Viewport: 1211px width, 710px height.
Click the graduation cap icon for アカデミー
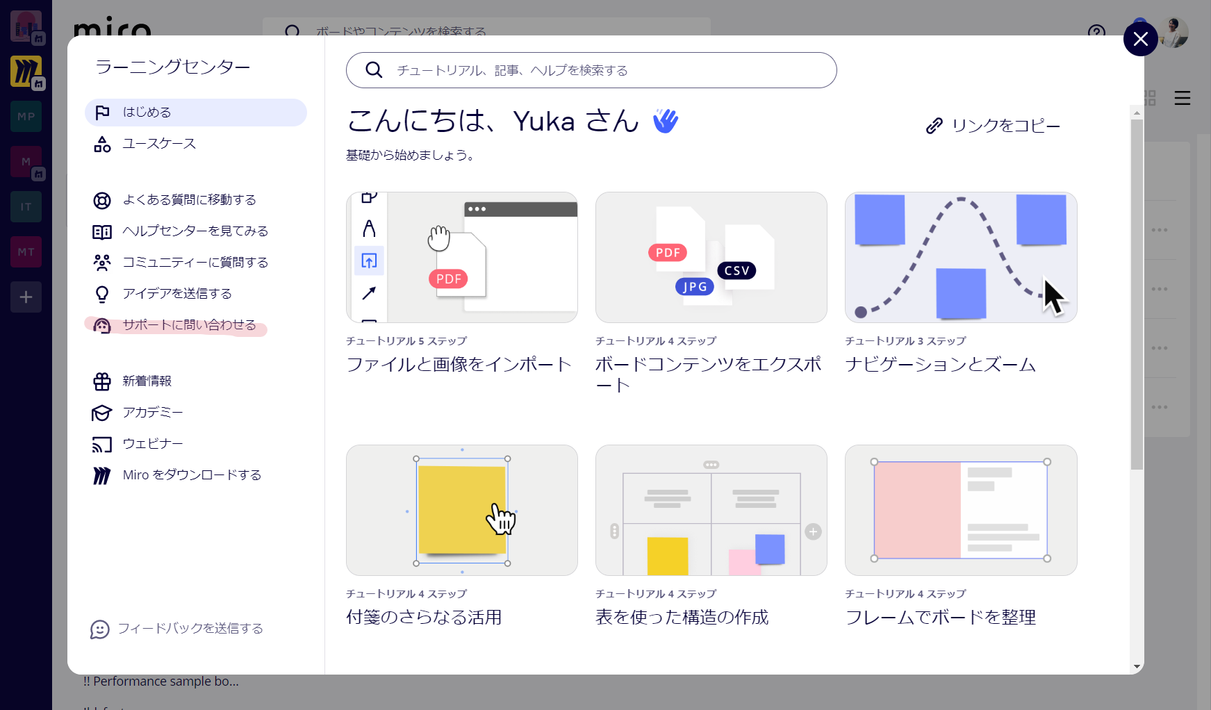coord(102,412)
